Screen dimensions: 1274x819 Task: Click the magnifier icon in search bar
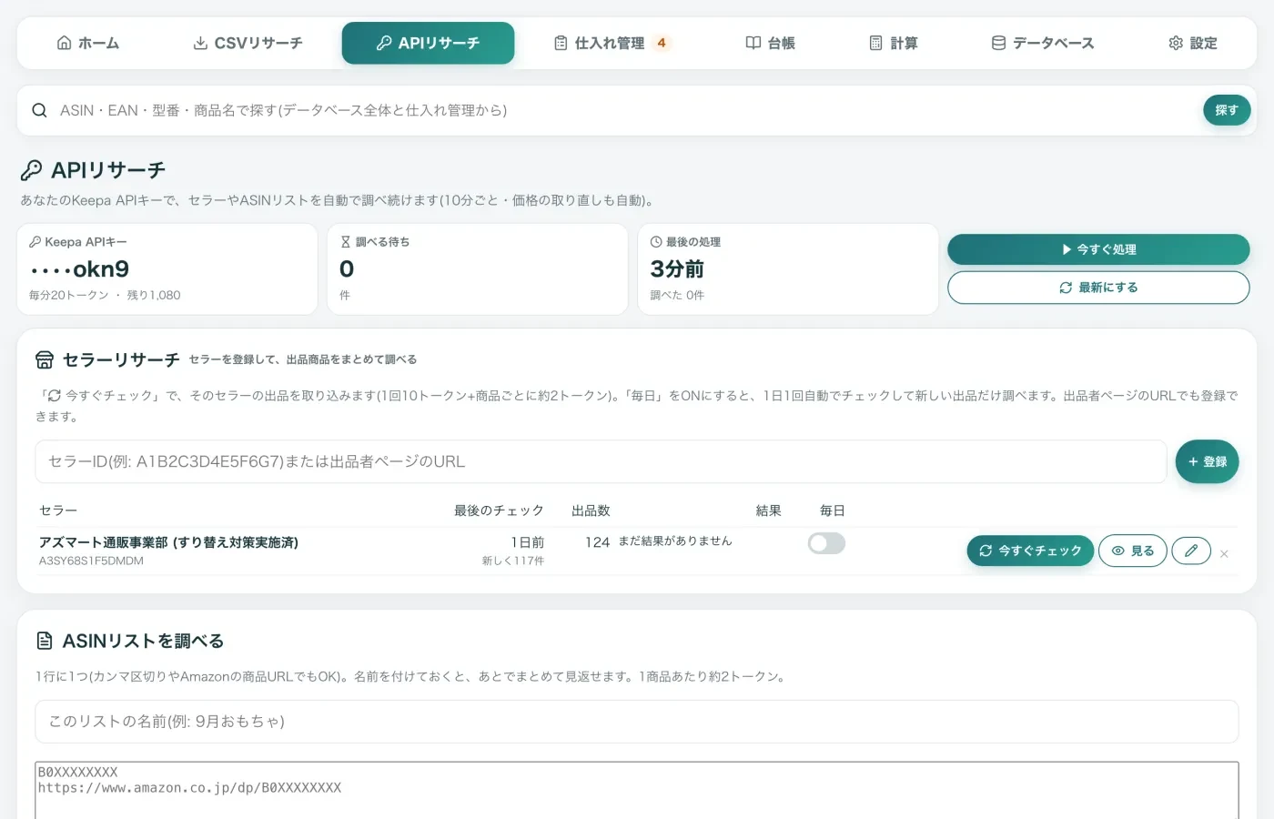(x=39, y=110)
